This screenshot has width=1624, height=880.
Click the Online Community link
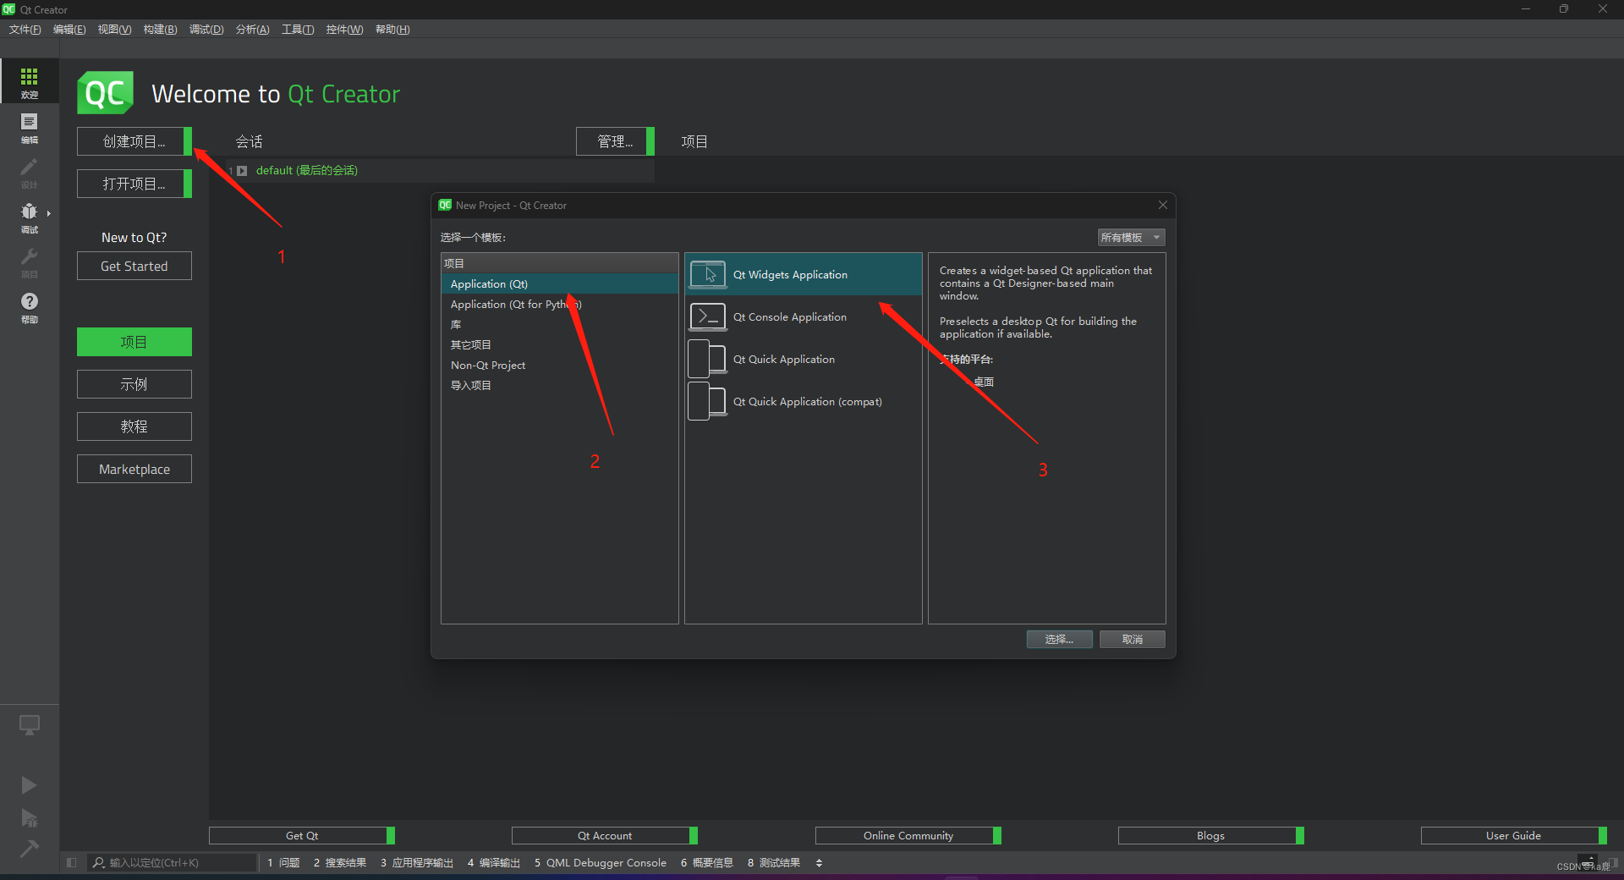click(x=908, y=835)
